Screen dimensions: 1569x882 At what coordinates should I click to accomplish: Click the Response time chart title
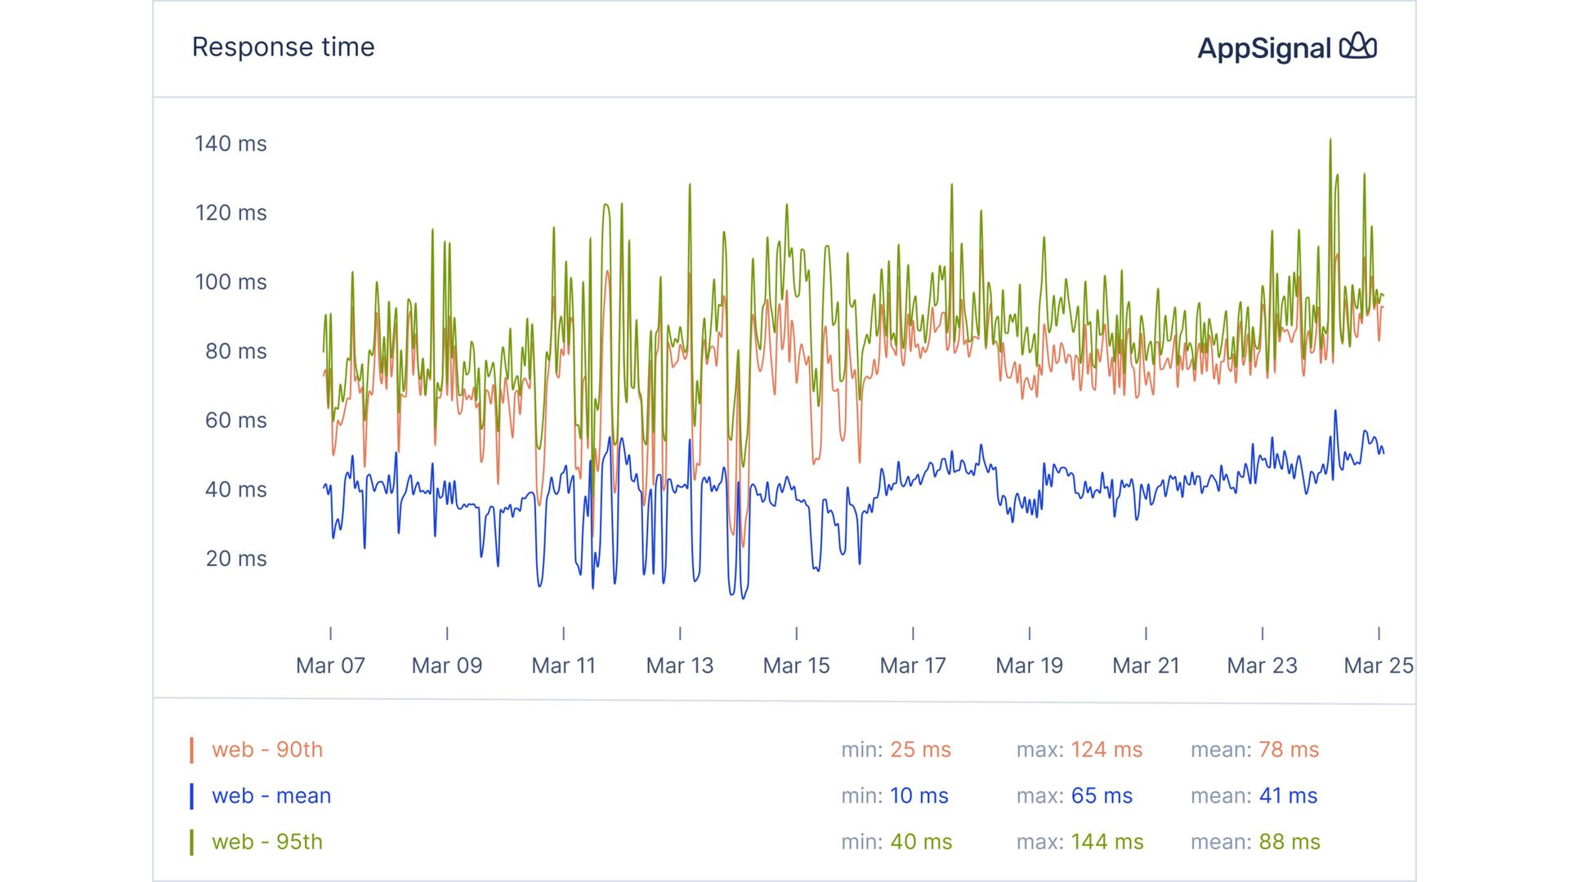(x=283, y=47)
